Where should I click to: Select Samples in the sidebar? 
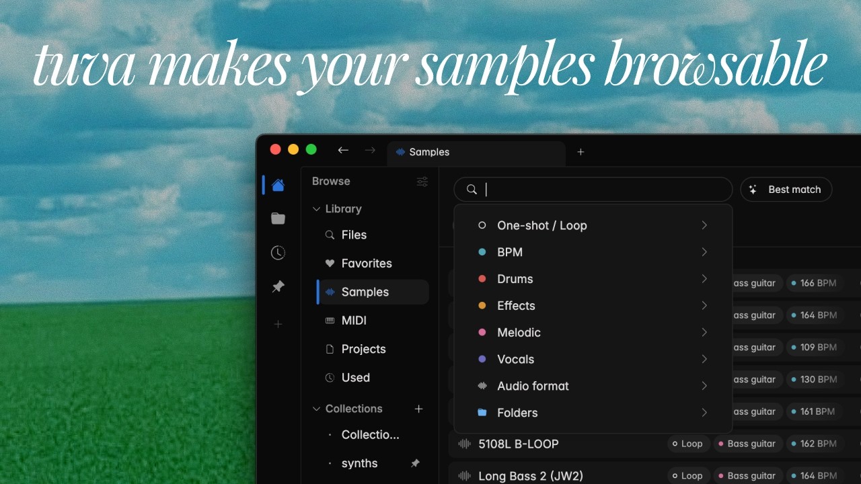373,292
